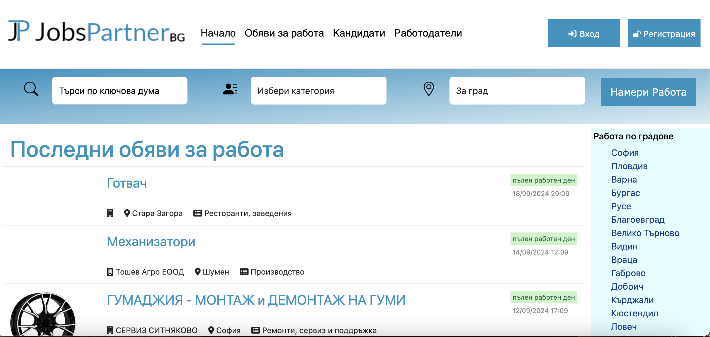Click the Работа по градове sidebar heading

tap(633, 136)
